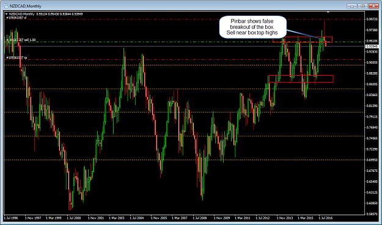Click the '1 Jul 2004' date label
This screenshot has height=225, width=382.
point(137,218)
